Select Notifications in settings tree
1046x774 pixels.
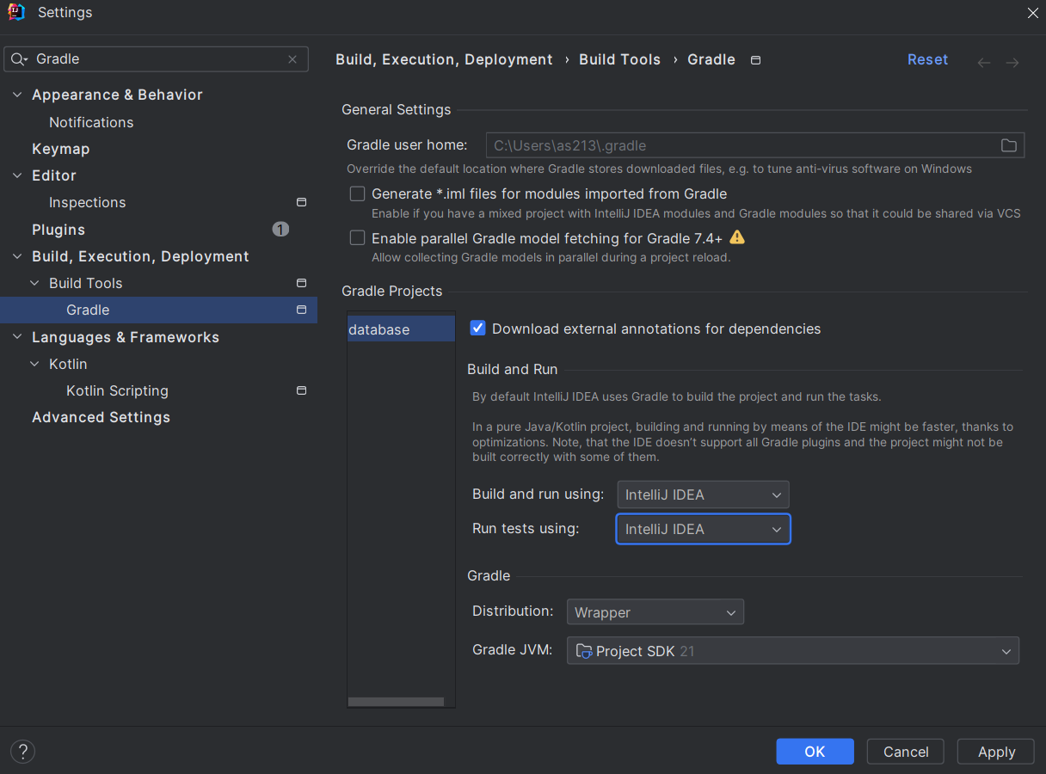[91, 122]
